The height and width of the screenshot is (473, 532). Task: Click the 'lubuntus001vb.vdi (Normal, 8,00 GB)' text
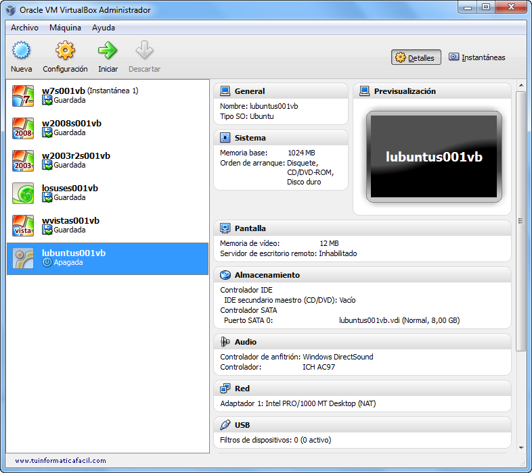(399, 320)
